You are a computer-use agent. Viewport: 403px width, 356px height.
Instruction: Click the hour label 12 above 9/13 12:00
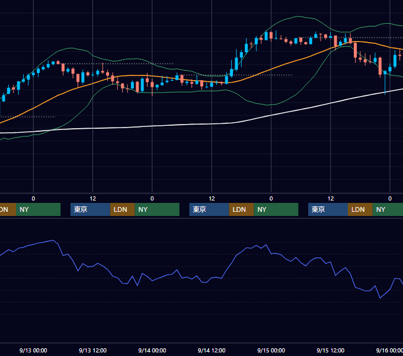coord(93,199)
